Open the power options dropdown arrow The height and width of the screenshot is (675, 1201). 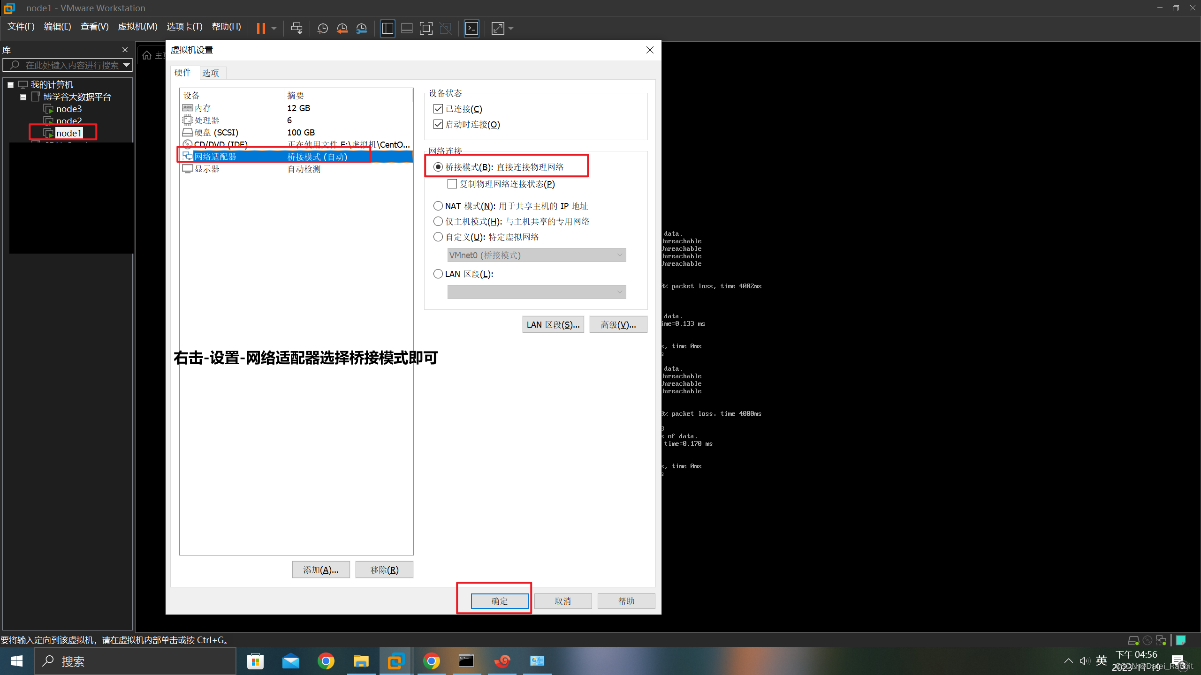[274, 28]
